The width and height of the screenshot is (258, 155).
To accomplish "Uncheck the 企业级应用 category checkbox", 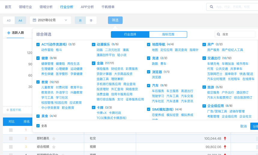I will 204,106.
